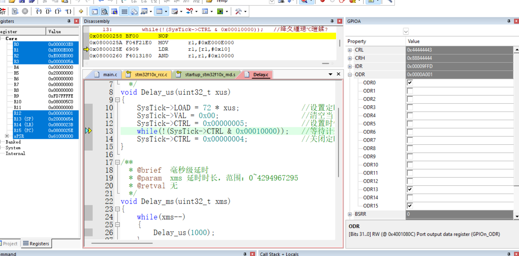
Task: Collapse the comment block fold at line 17
Action: pyautogui.click(x=118, y=162)
